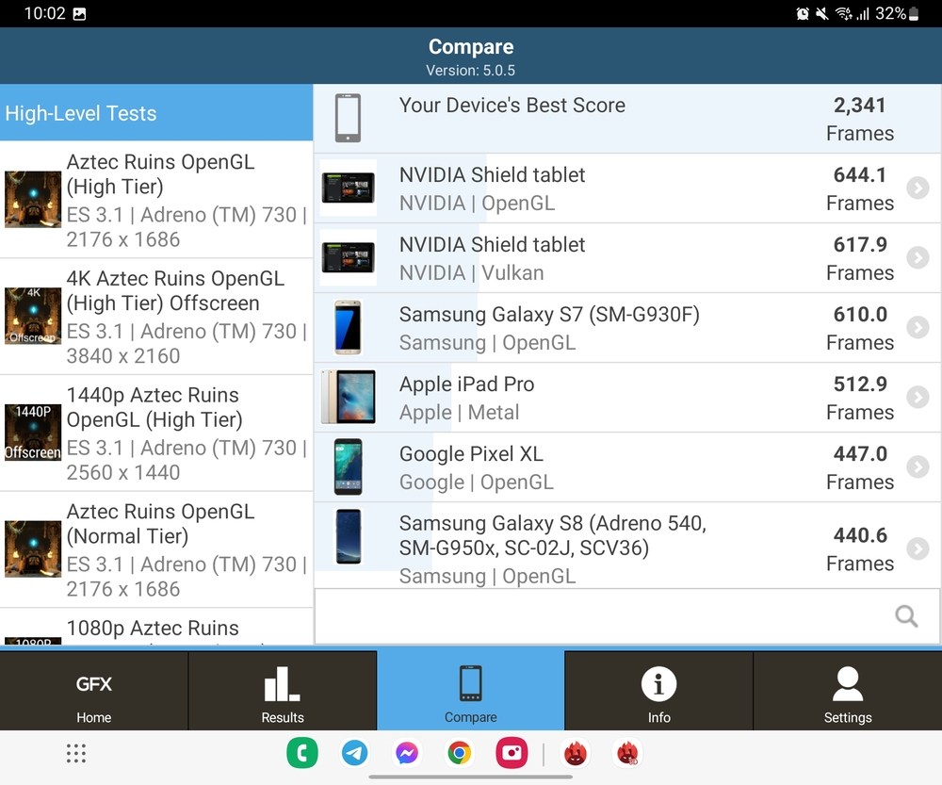
Task: Click the search magnifier icon
Action: pyautogui.click(x=906, y=616)
